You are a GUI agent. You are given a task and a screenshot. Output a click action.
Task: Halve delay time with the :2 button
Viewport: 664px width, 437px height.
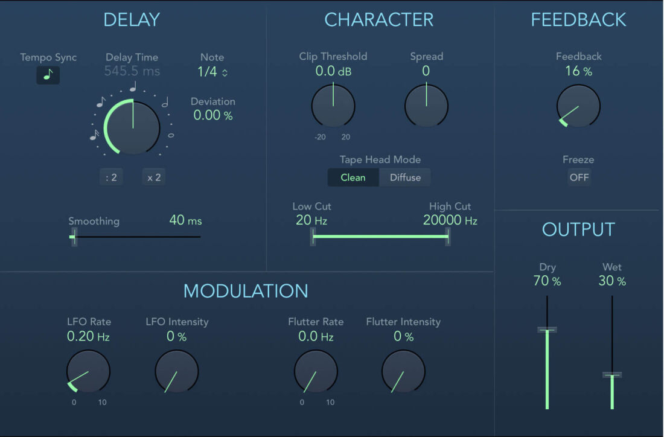pos(112,177)
